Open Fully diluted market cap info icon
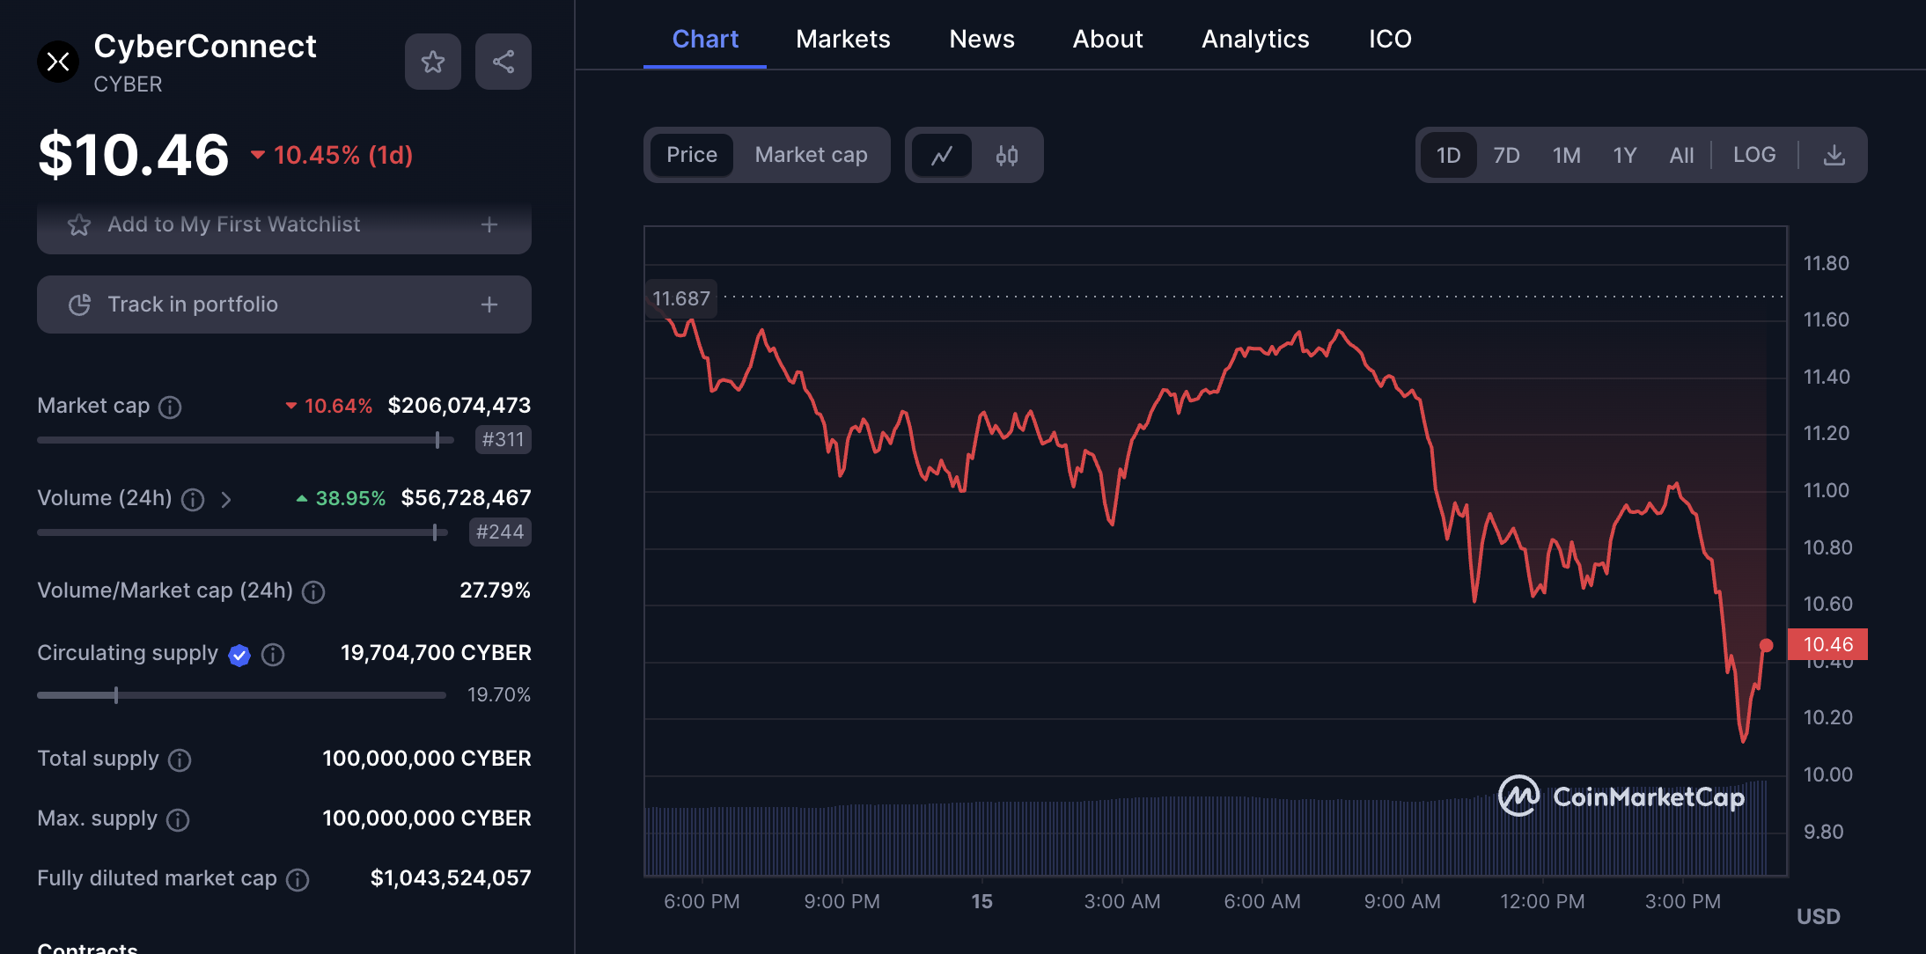The width and height of the screenshot is (1926, 954). point(298,880)
